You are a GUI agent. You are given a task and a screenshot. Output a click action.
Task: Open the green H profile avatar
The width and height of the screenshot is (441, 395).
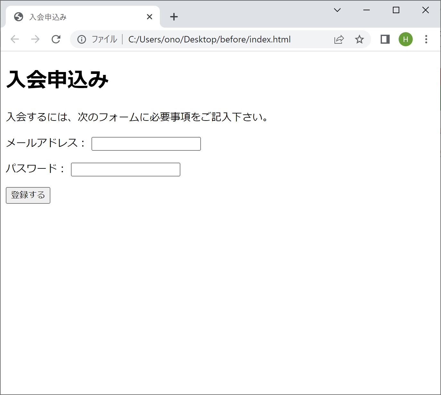tap(406, 39)
